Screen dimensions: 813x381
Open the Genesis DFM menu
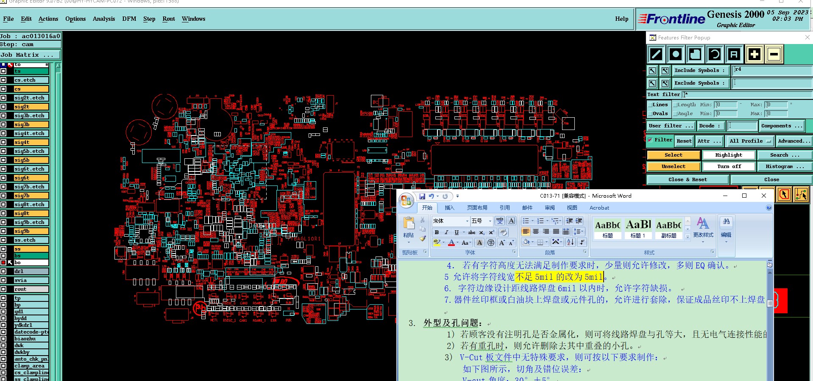[129, 19]
